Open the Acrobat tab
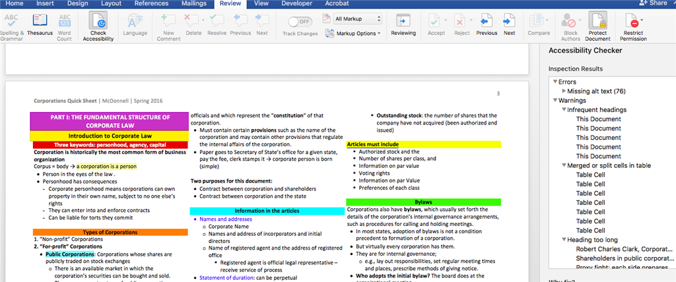This screenshot has height=282, width=676. 337,3
